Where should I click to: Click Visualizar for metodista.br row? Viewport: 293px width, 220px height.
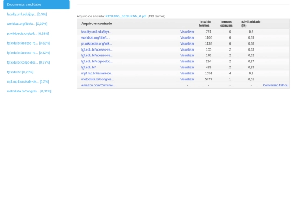tap(187, 79)
